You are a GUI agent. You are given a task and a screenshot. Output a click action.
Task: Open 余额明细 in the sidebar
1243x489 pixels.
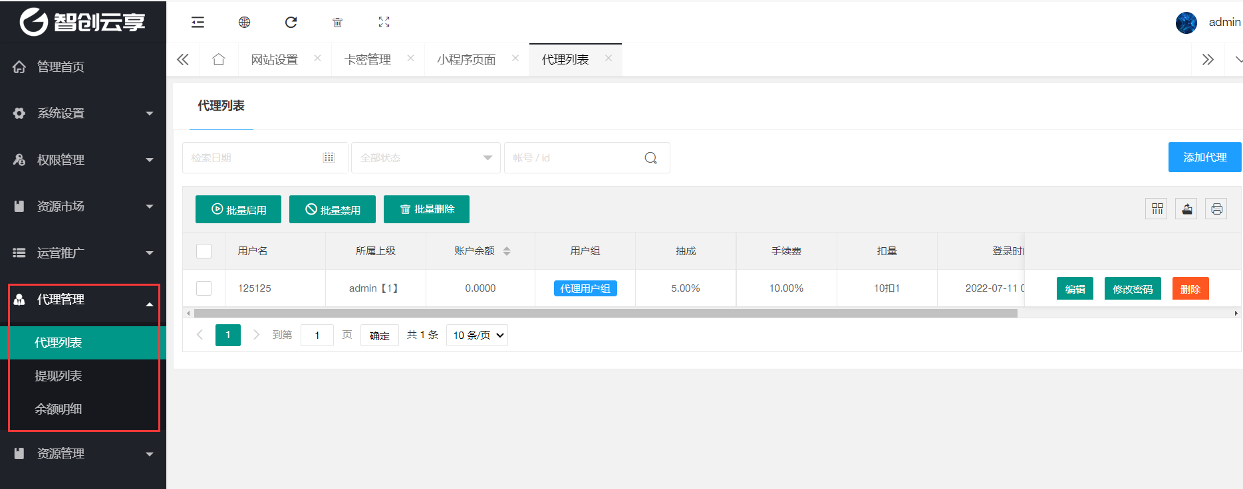[x=83, y=409]
